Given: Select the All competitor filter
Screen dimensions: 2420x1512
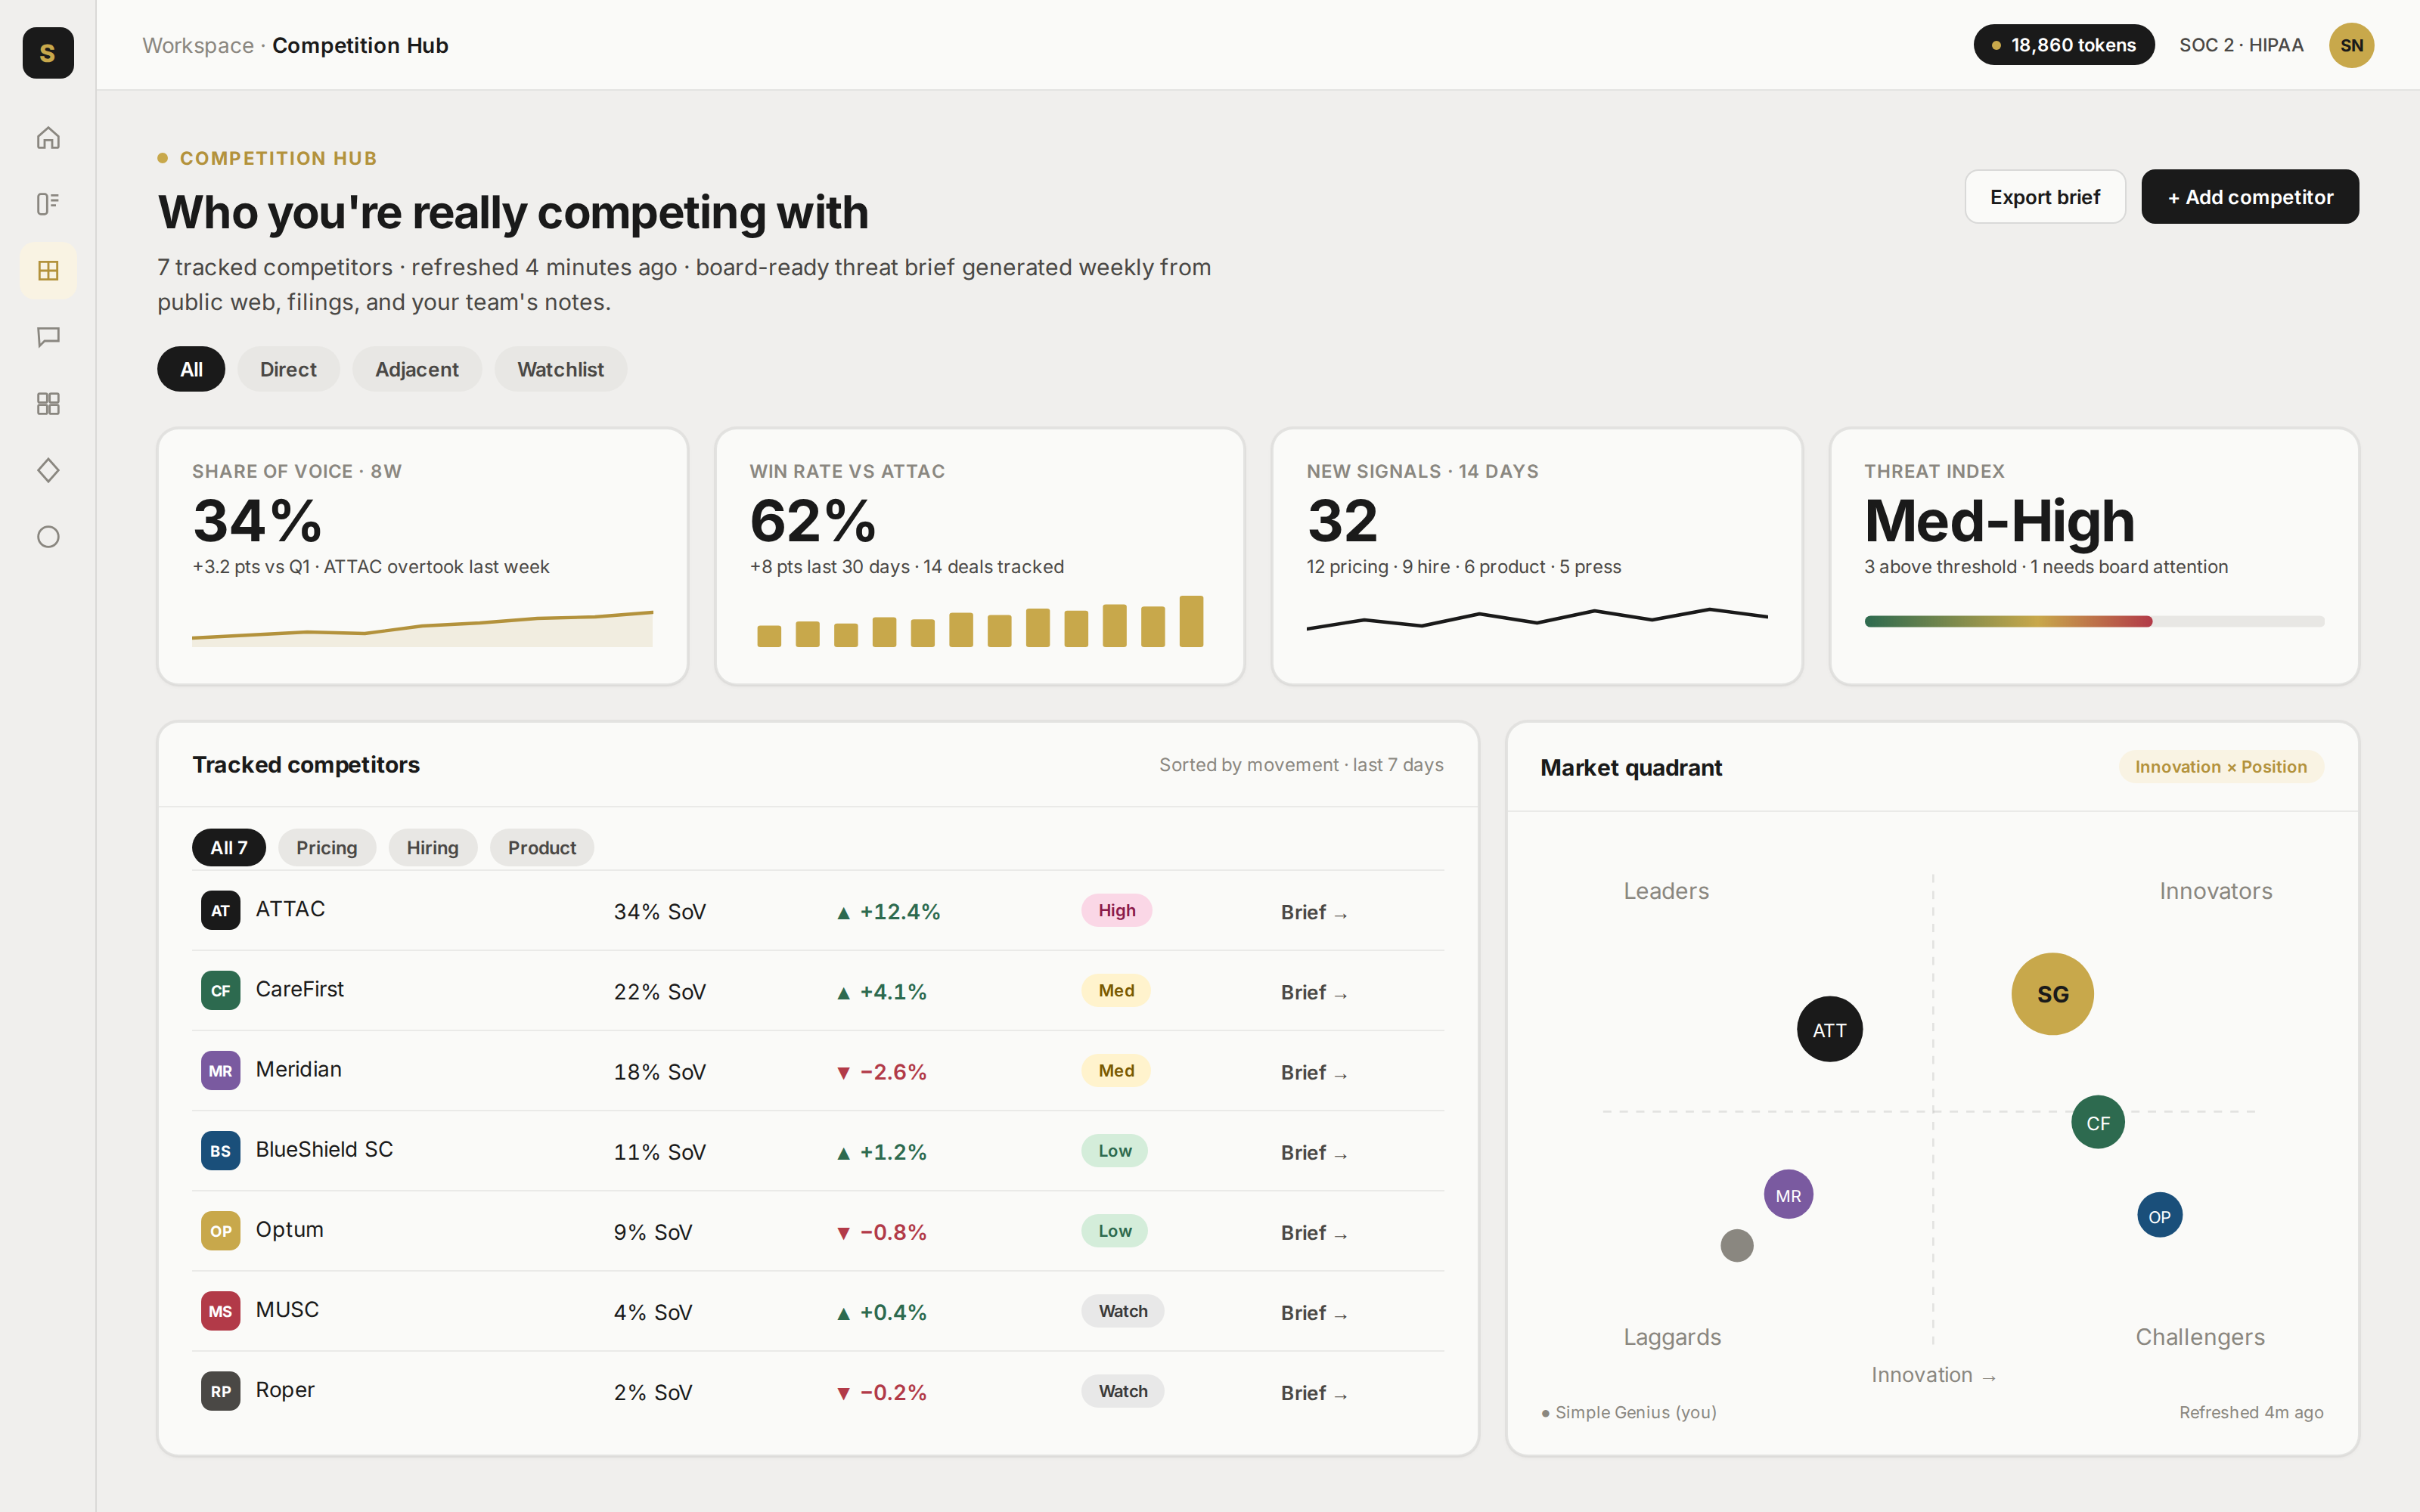Looking at the screenshot, I should [x=191, y=369].
